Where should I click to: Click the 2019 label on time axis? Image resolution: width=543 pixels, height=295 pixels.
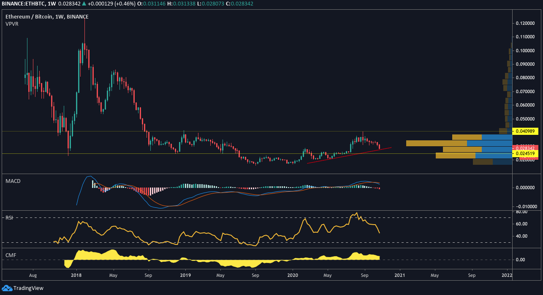tap(185, 276)
